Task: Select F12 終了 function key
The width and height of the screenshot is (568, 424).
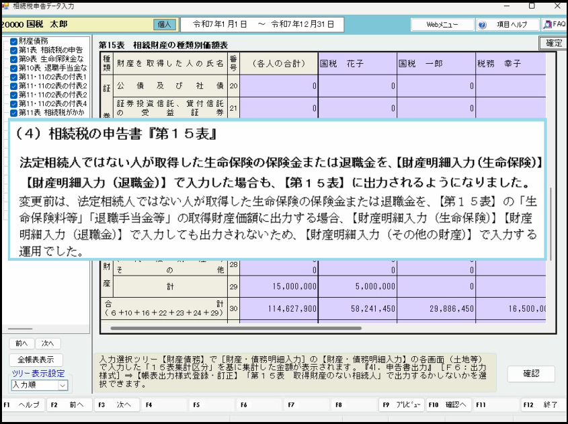Action: click(544, 405)
